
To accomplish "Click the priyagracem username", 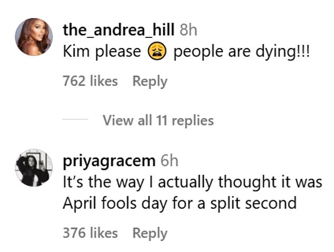I will tap(109, 160).
